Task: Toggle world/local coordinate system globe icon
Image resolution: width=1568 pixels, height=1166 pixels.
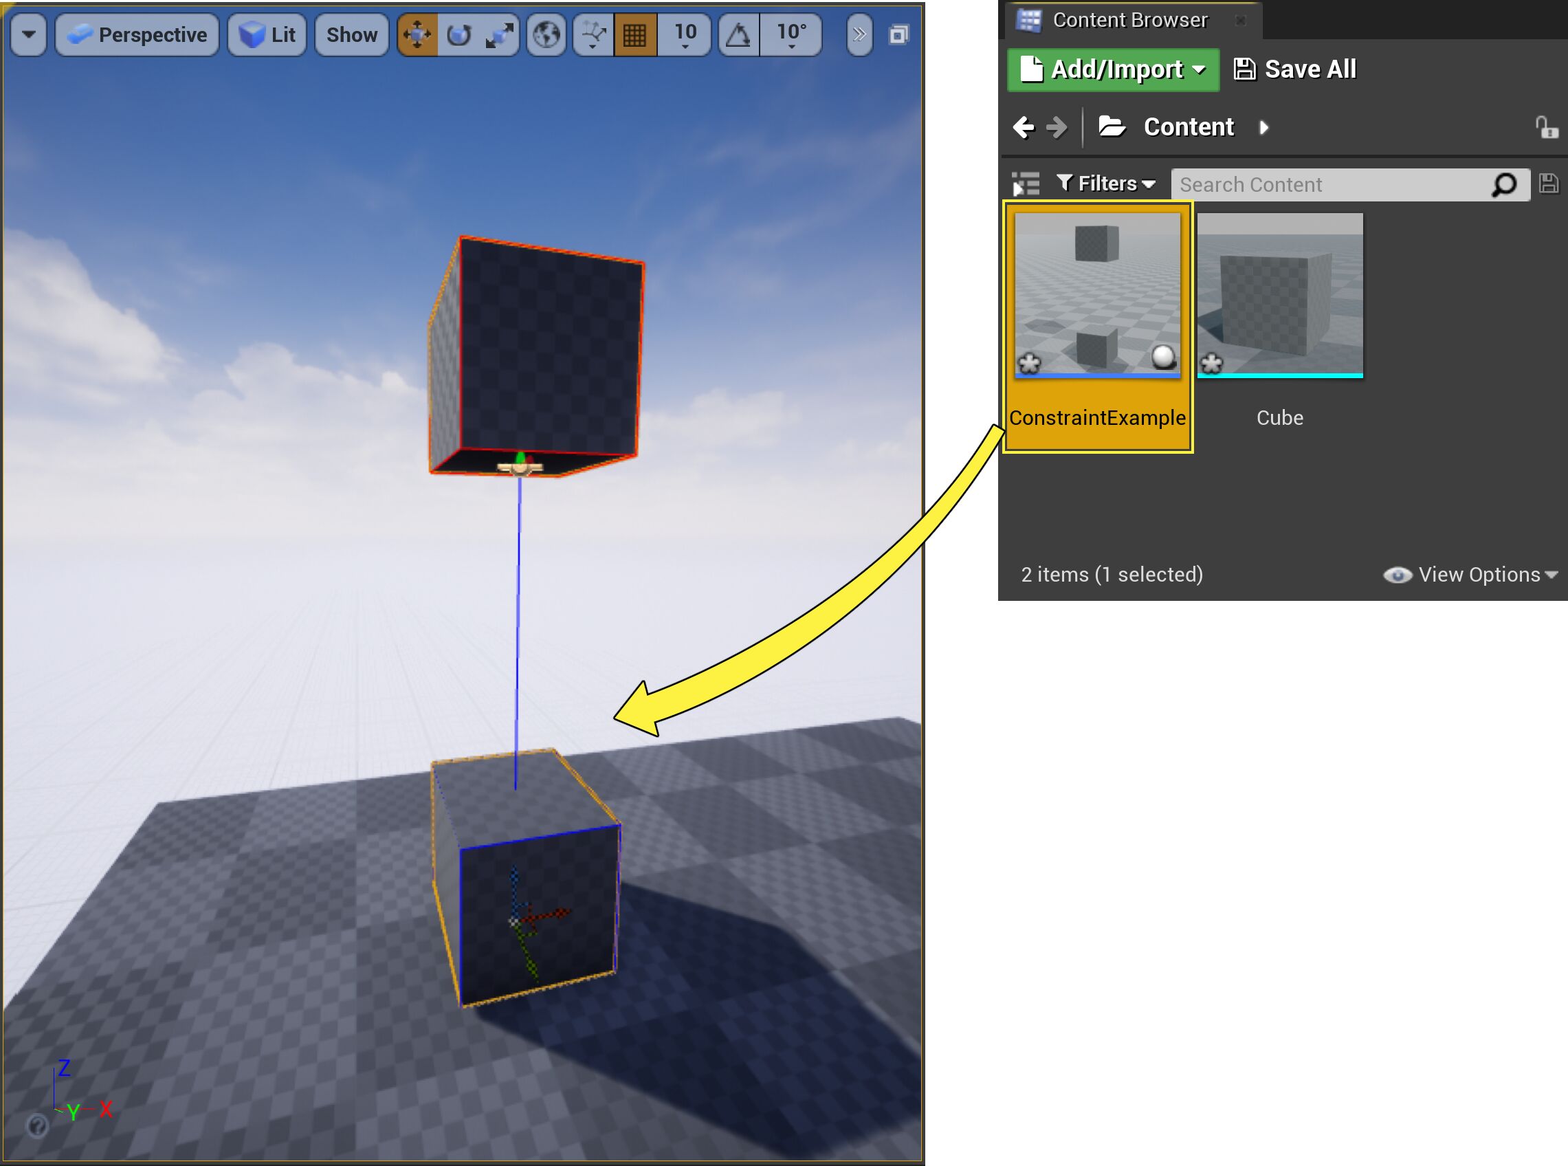Action: pos(546,34)
